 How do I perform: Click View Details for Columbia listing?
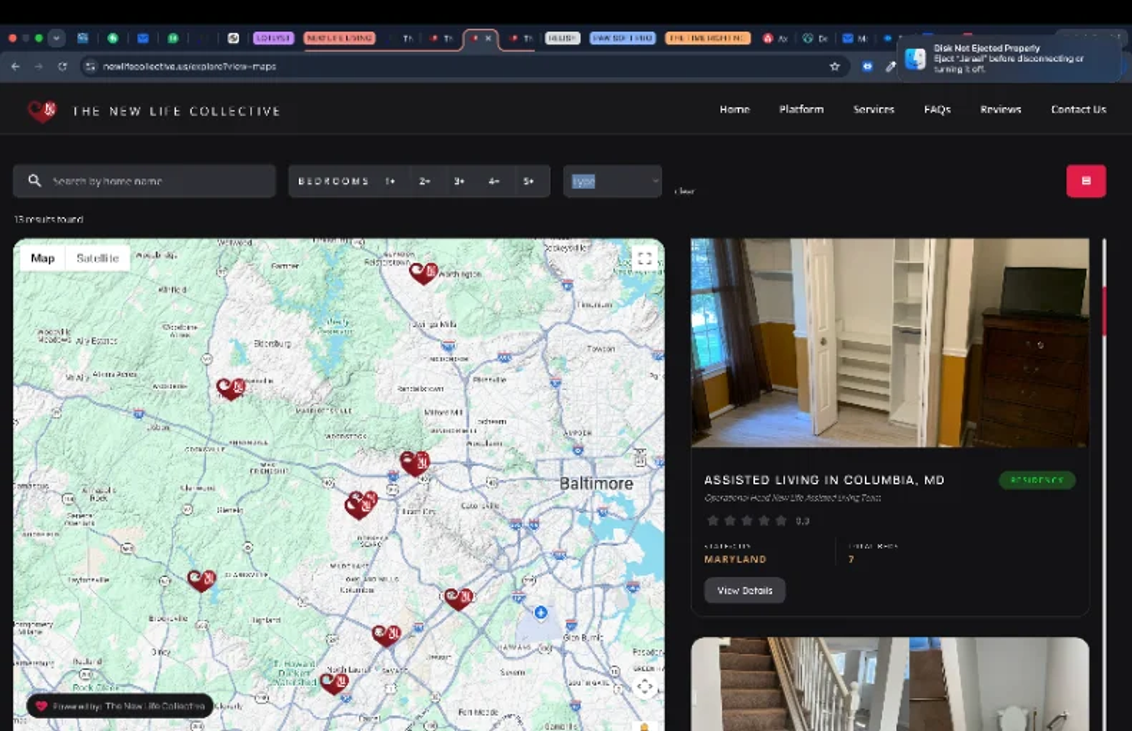click(745, 591)
